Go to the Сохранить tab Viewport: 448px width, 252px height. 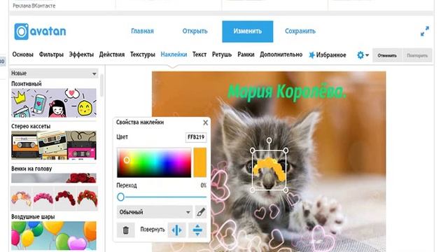pyautogui.click(x=300, y=31)
